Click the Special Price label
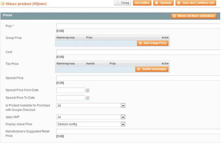221x144 pixels. [14, 78]
